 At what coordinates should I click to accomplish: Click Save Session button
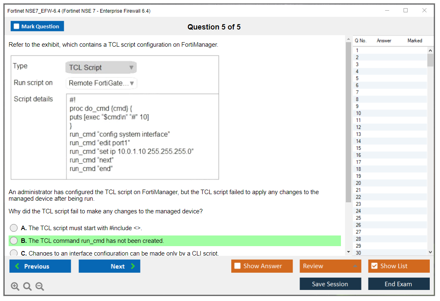(x=330, y=284)
